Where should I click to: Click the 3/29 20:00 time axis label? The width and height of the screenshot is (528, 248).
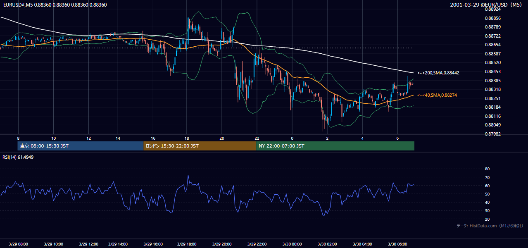[221, 244]
